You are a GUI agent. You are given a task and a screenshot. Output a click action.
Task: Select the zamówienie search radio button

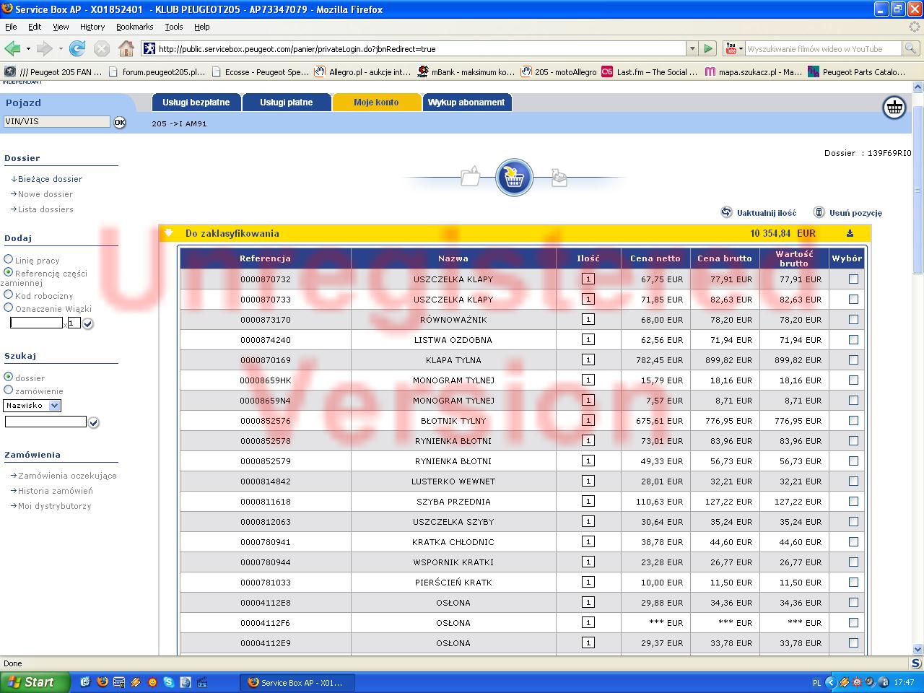click(9, 390)
